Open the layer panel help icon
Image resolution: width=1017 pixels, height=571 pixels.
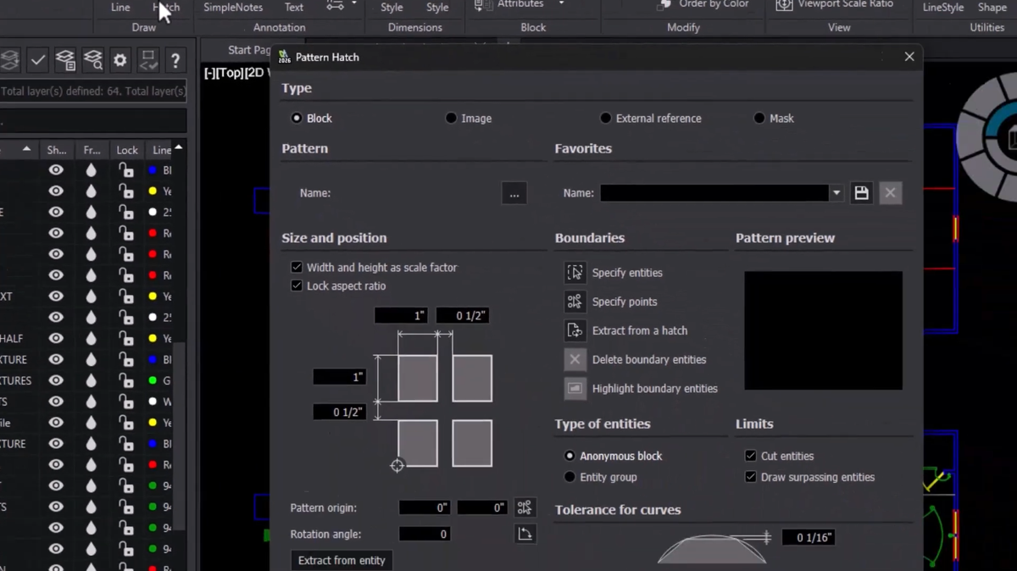[x=175, y=60]
